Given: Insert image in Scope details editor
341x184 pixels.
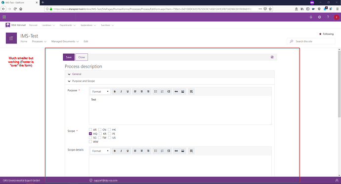Looking at the screenshot, I should (x=183, y=151).
